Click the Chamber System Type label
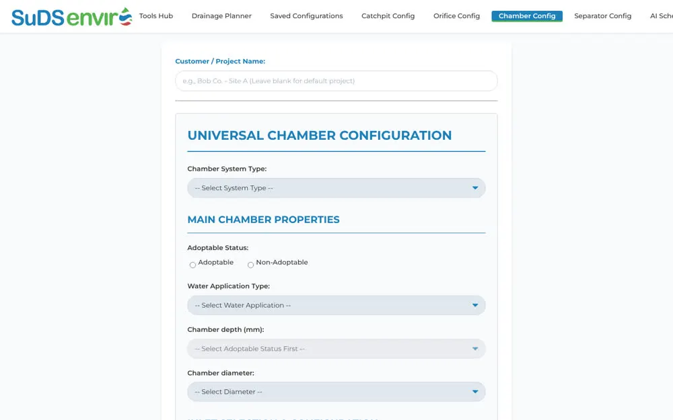 [x=227, y=169]
